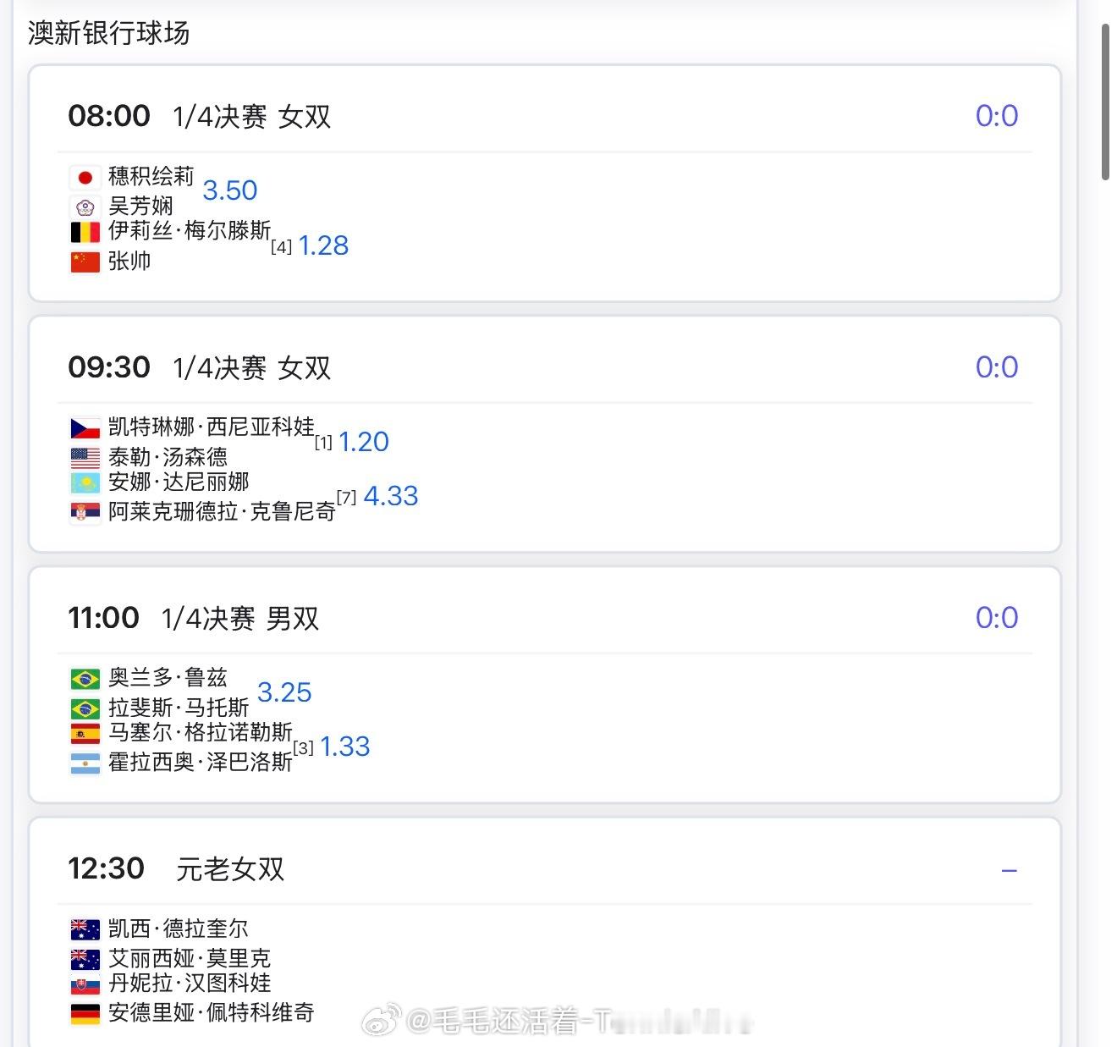Click the 1.20 odds in the 09:30 match
1117x1047 pixels.
(363, 442)
